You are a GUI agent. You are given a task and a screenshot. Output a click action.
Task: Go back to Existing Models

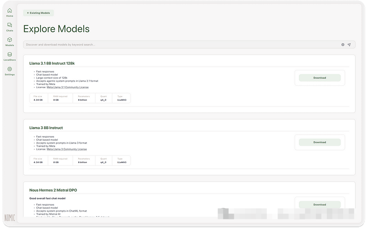click(39, 13)
